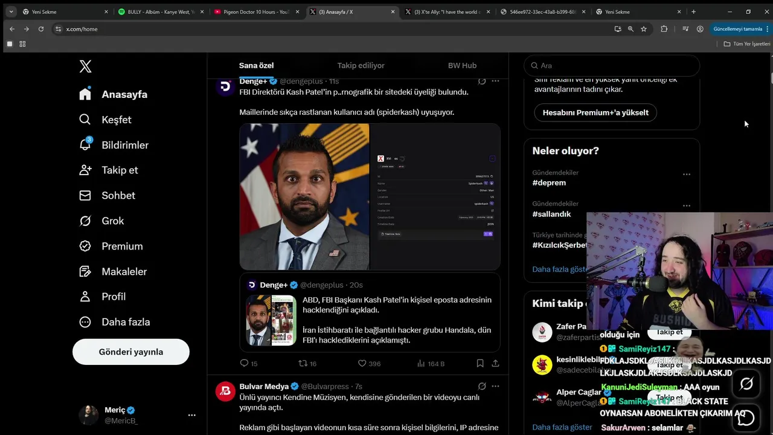
Task: Open Bulvar Medya profile name
Action: (264, 386)
